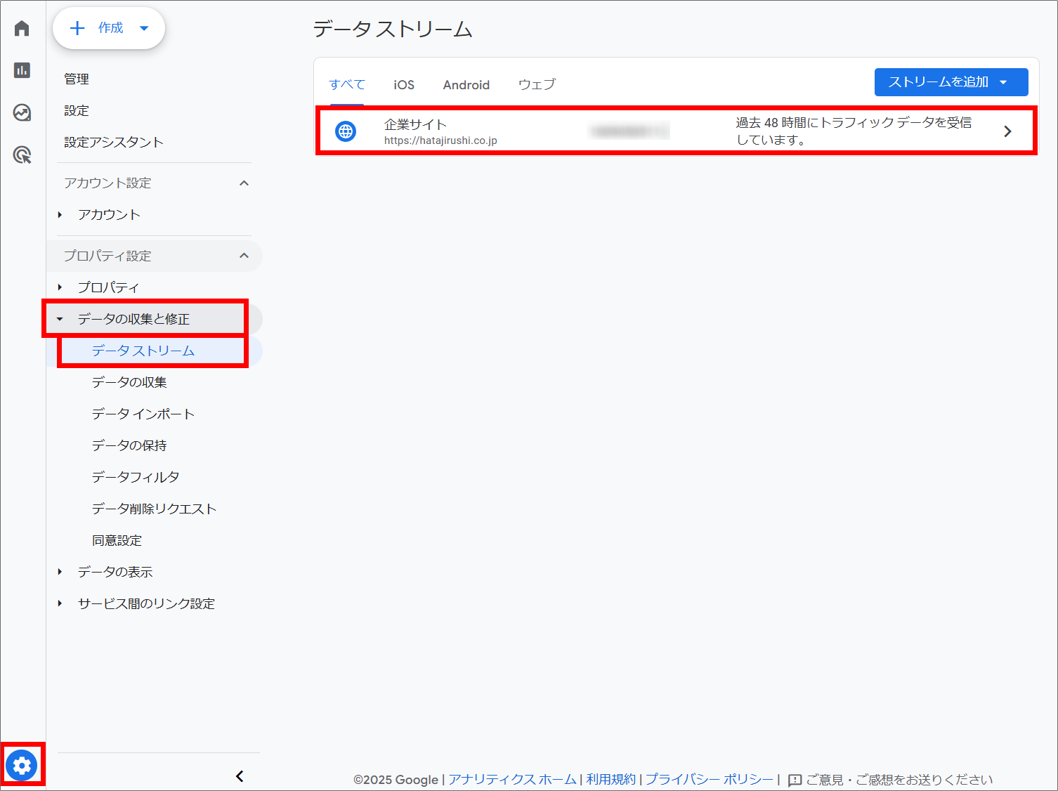The image size is (1058, 791).
Task: Open the 利用規約 link
Action: (x=610, y=779)
